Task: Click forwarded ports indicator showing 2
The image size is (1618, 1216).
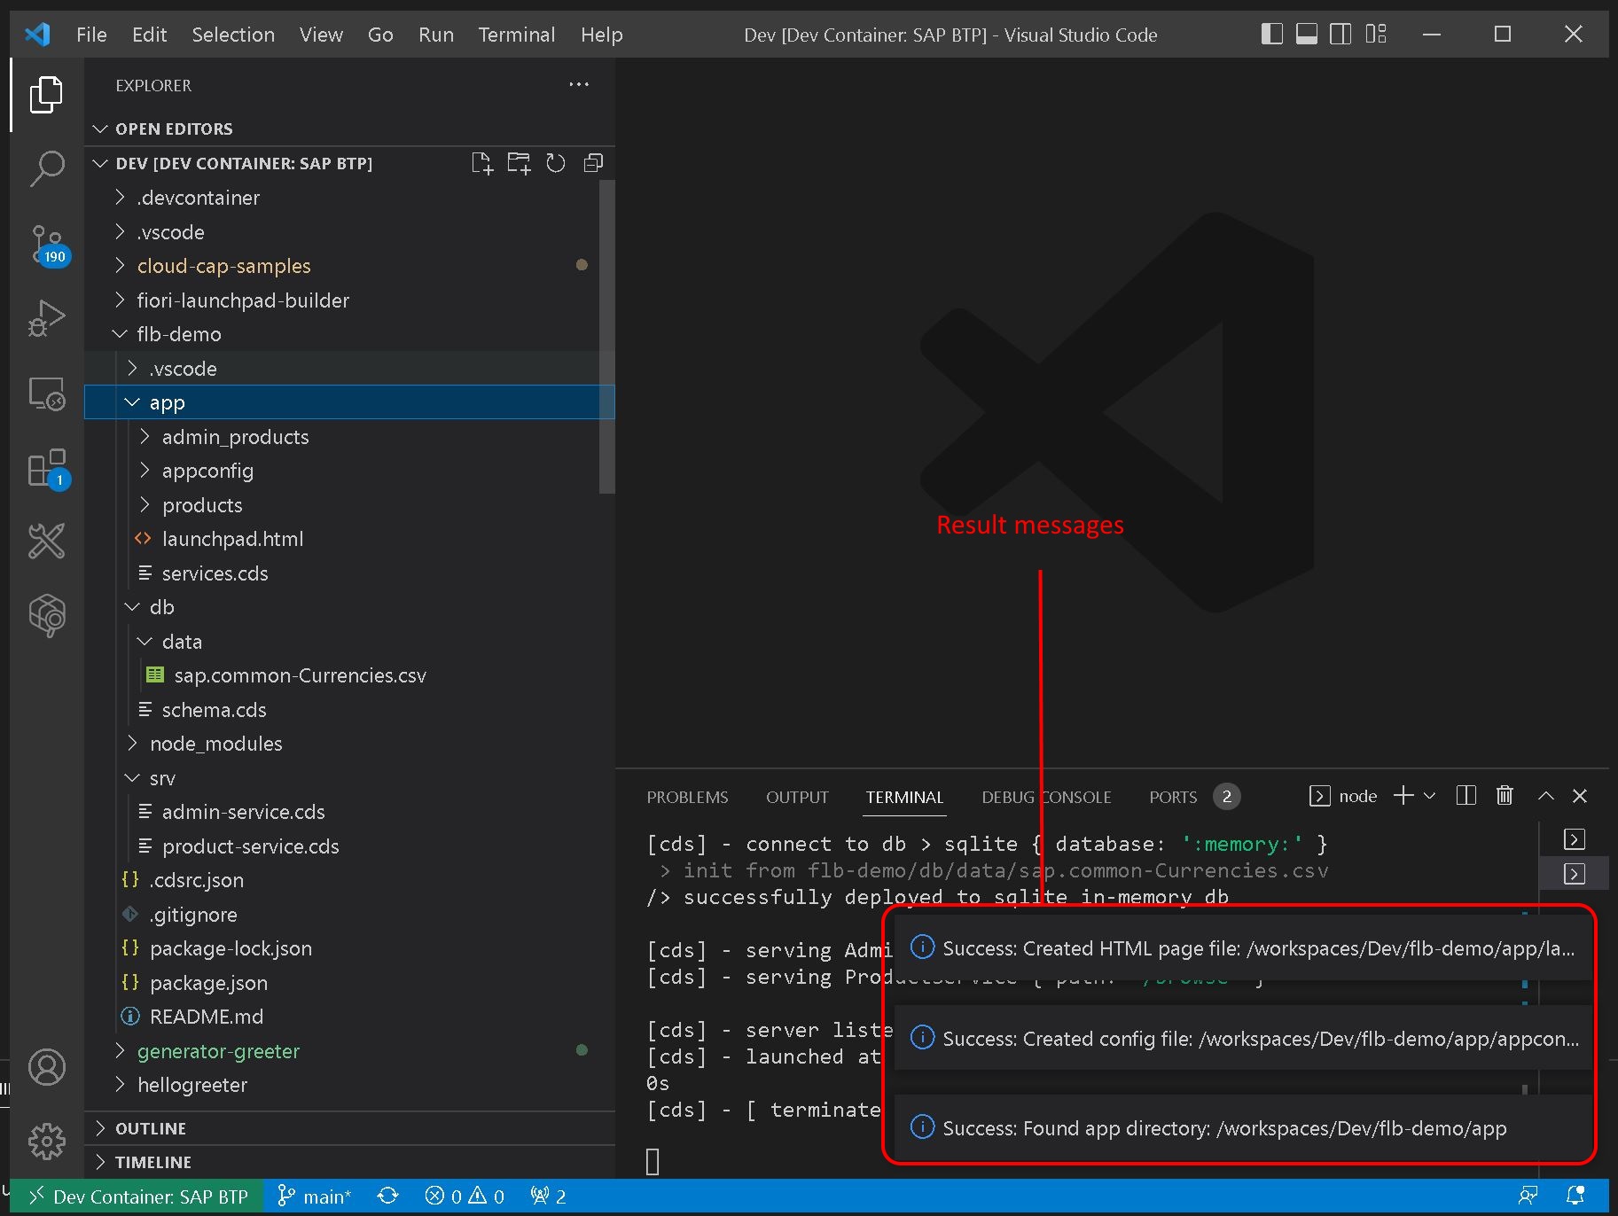Action: pos(549,1197)
